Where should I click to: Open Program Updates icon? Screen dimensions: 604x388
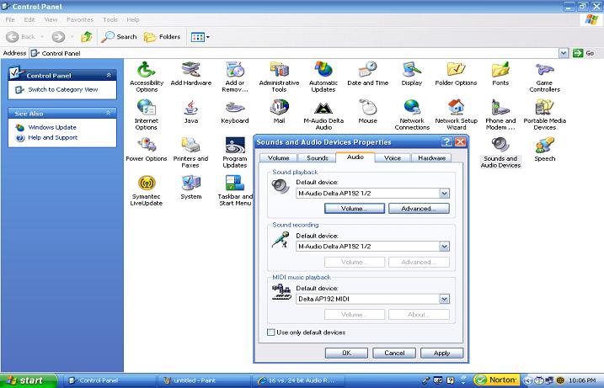(x=235, y=152)
